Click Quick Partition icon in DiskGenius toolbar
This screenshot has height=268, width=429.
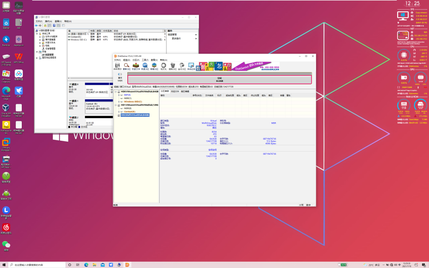point(145,66)
